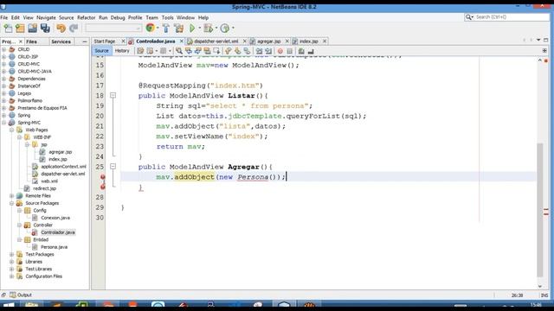Open the Refactor menu
Viewport: 554px width, 311px height.
(87, 17)
